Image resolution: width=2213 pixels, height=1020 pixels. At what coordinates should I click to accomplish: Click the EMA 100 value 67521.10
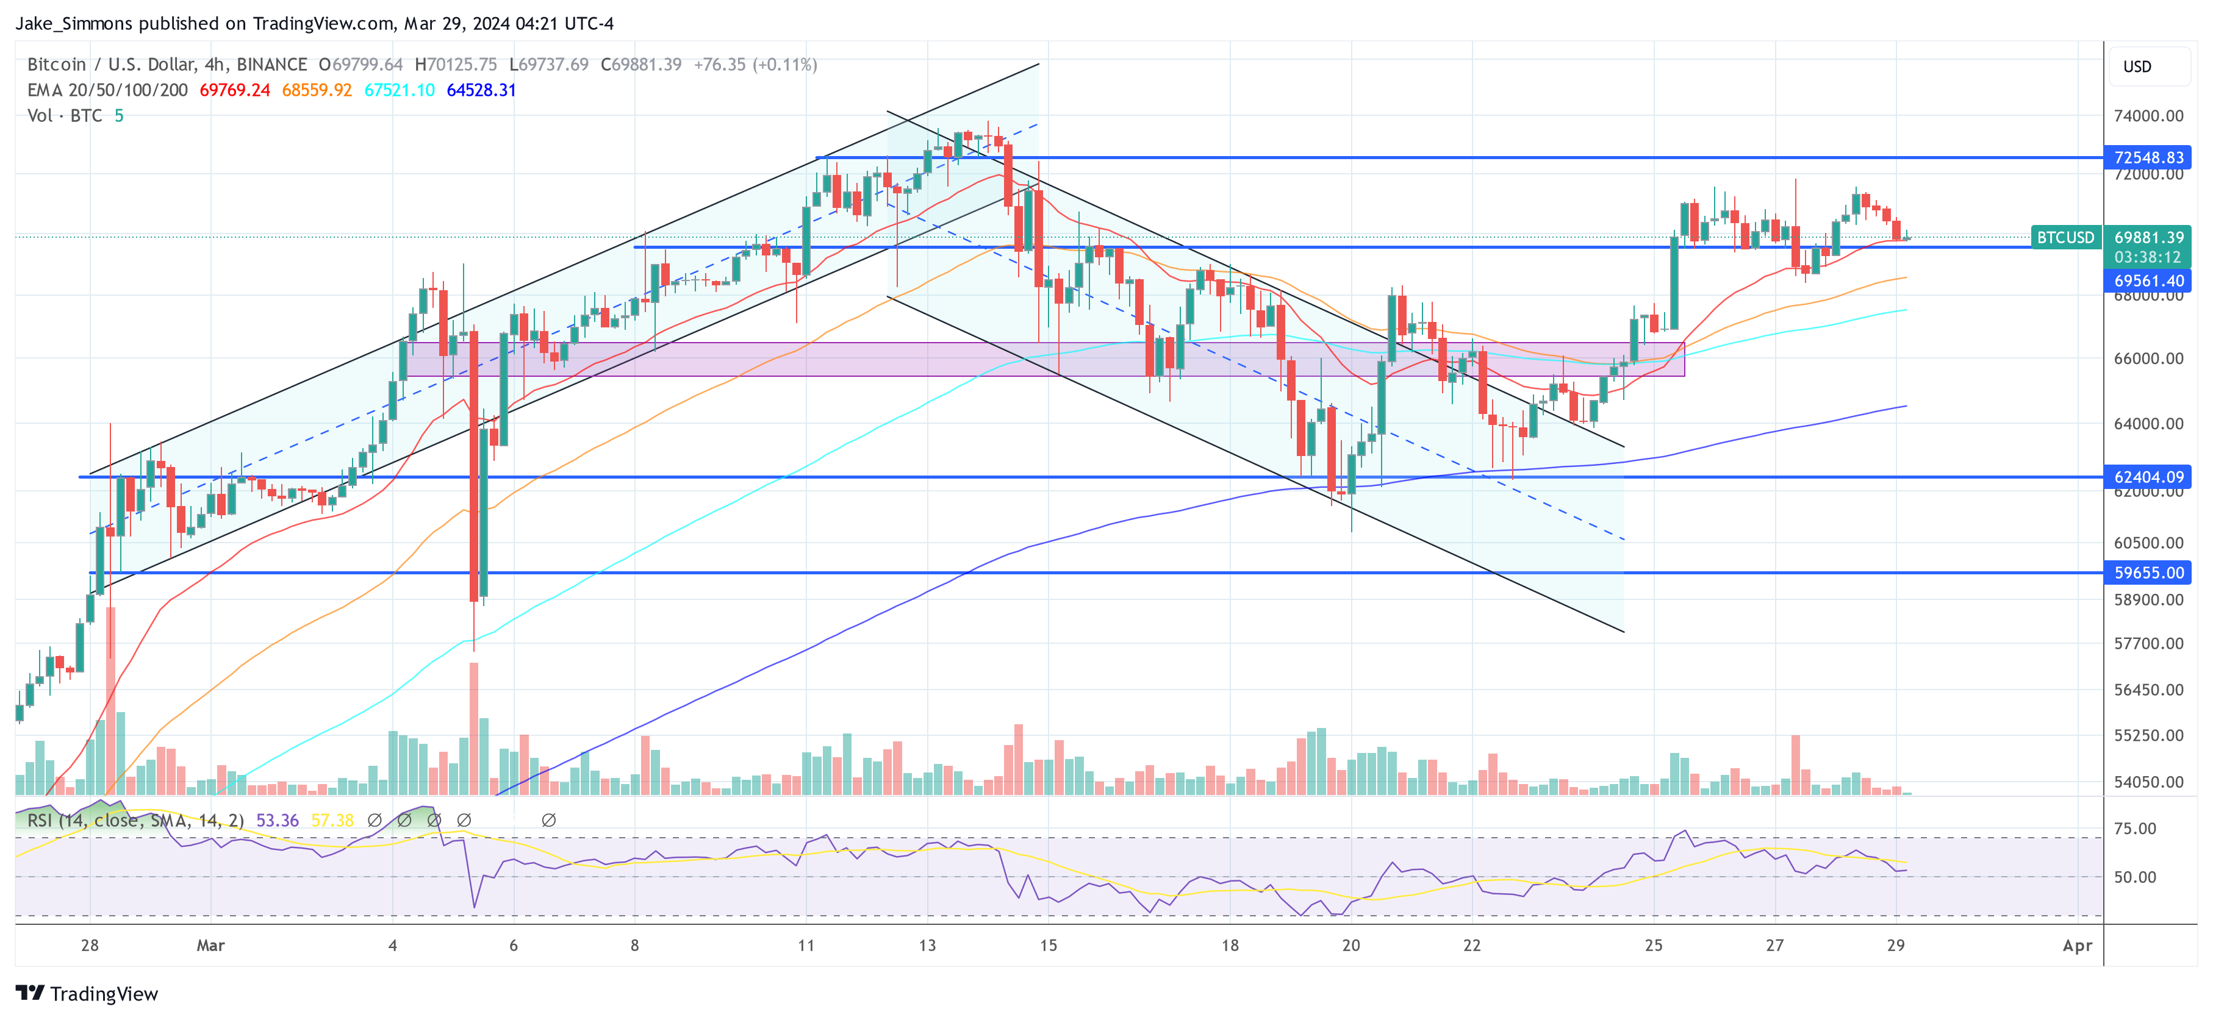coord(400,90)
